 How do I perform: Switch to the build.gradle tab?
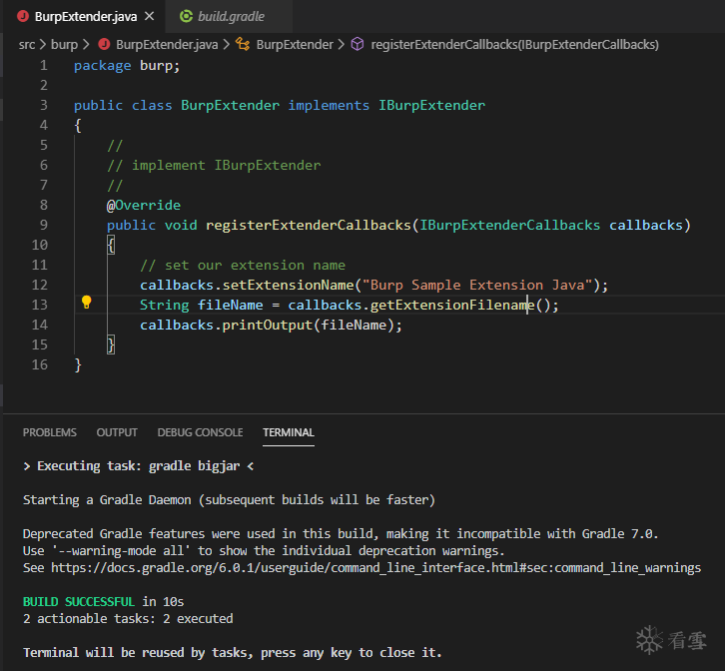(231, 17)
